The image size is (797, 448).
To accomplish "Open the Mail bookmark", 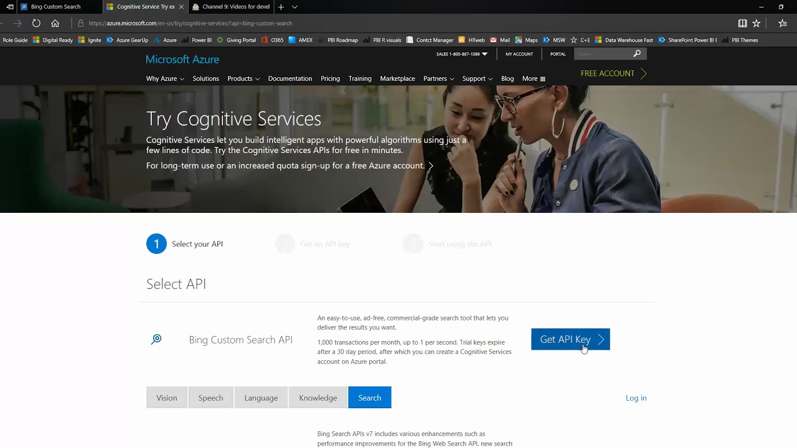I will [x=500, y=40].
